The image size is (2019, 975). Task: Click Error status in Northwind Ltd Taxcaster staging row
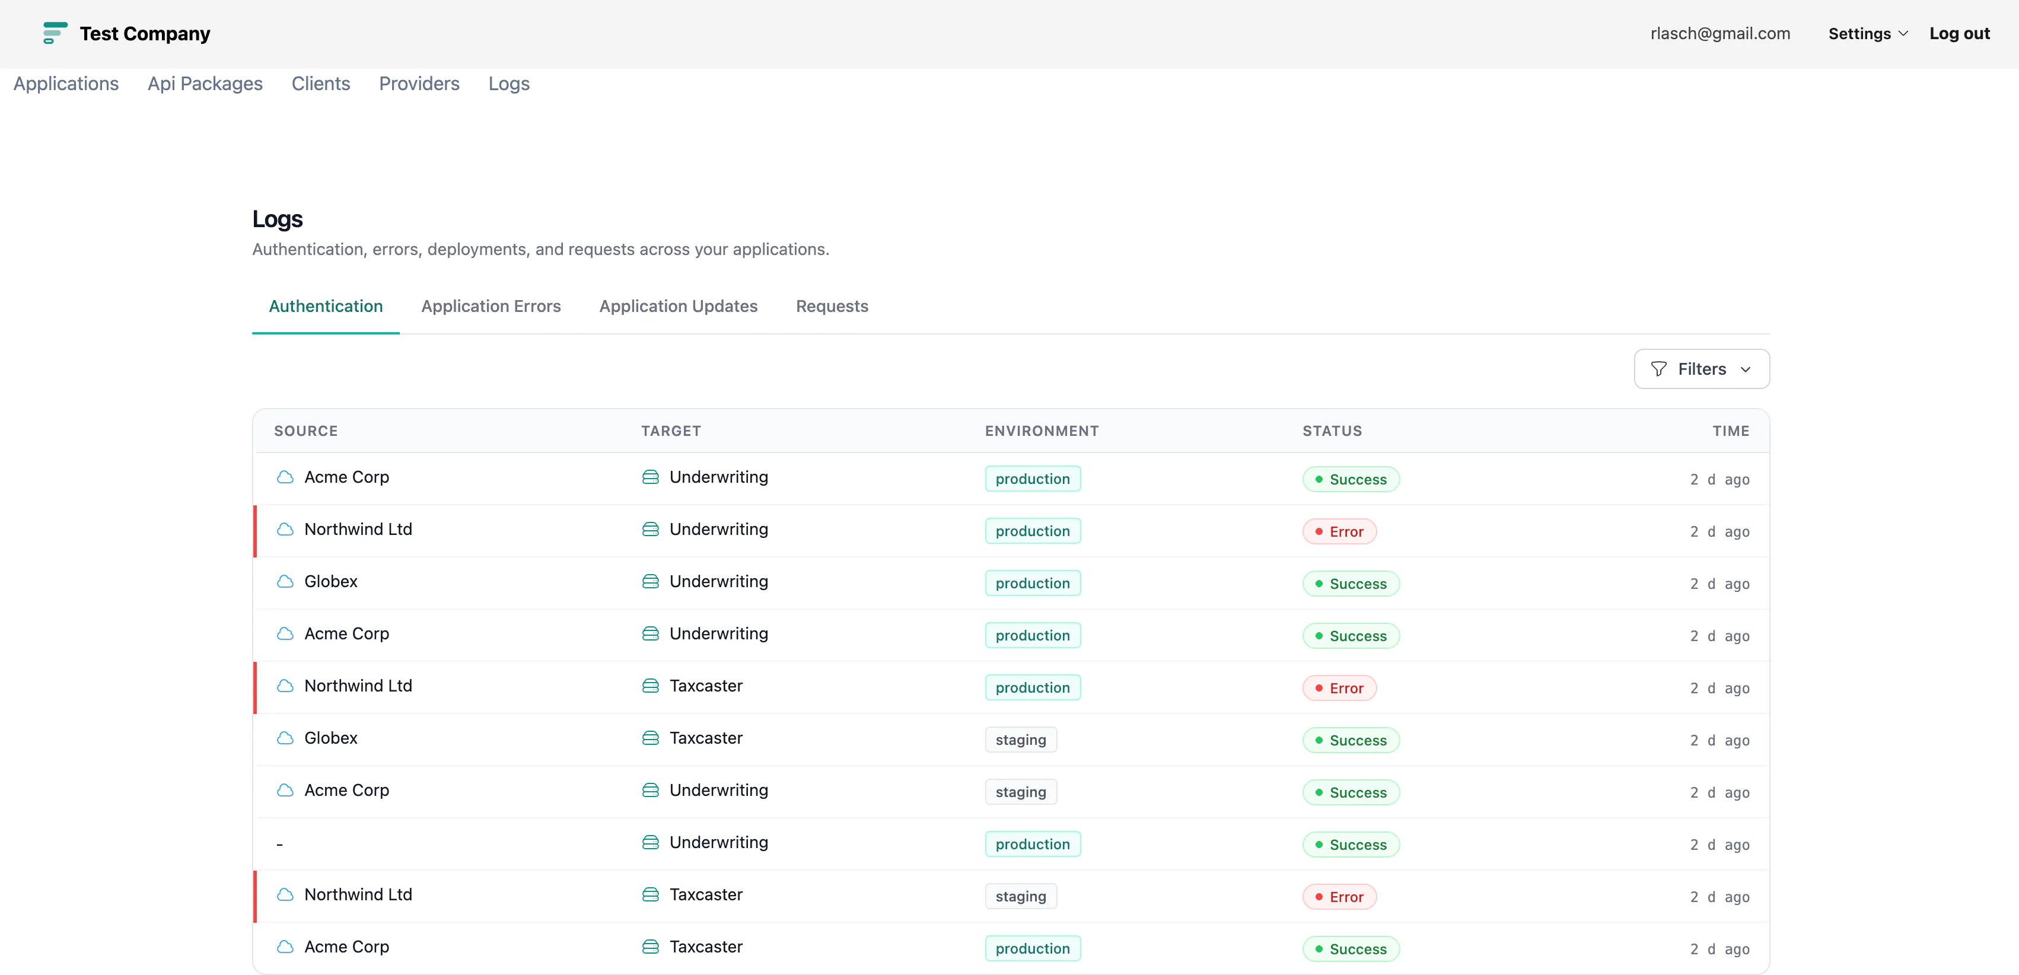[1339, 897]
